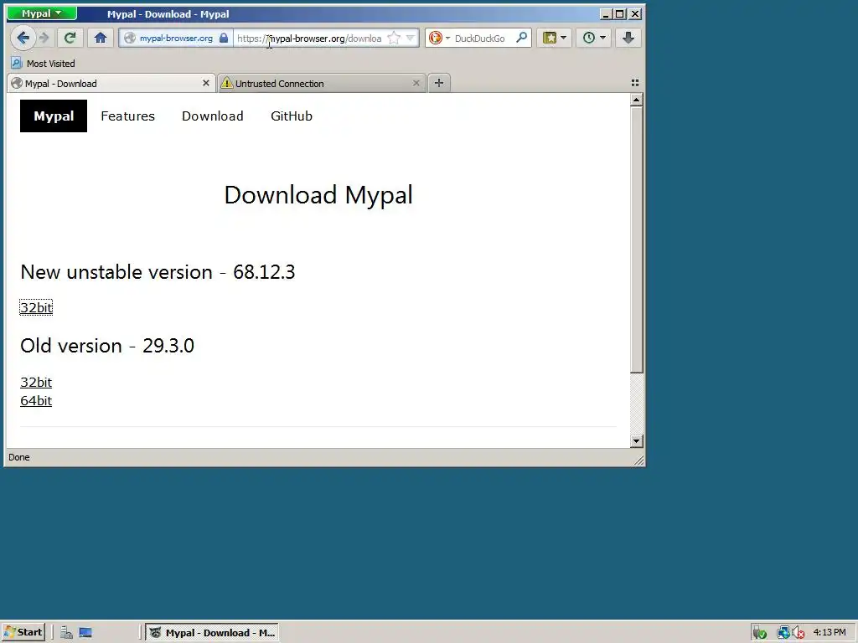
Task: Maximize the Mypal browser window
Action: (x=619, y=14)
